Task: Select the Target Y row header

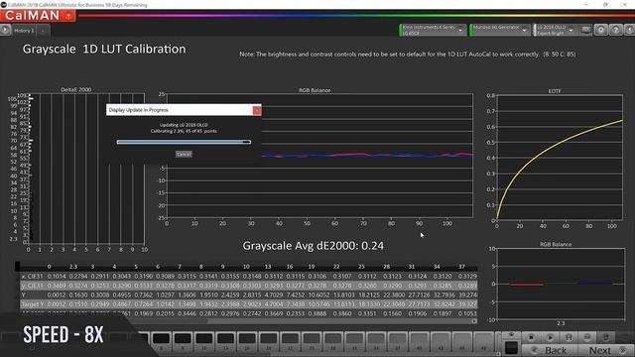Action: (x=32, y=304)
